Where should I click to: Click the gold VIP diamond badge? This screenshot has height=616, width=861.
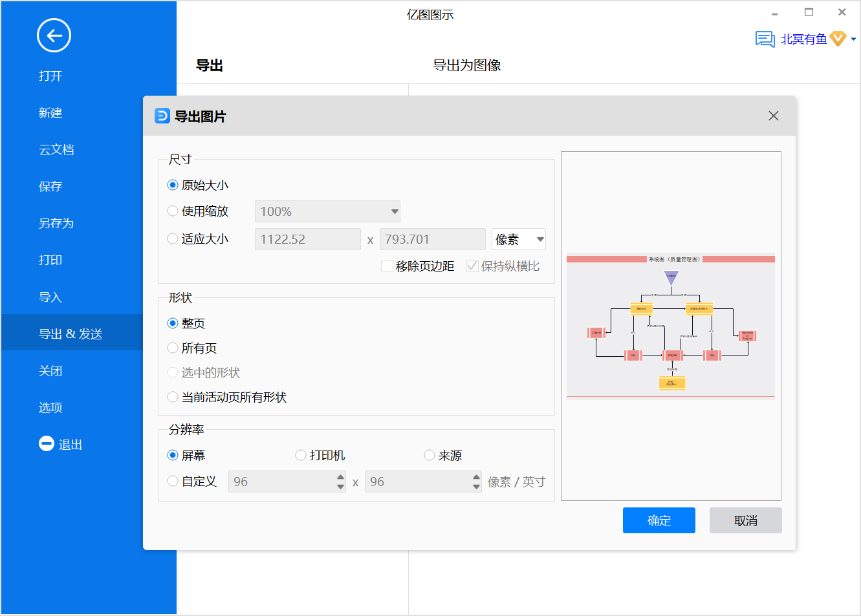tap(838, 39)
